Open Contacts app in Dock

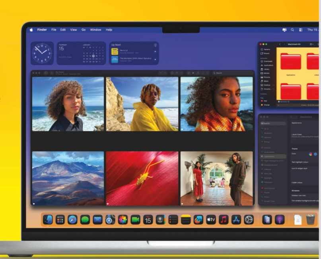coord(161,220)
